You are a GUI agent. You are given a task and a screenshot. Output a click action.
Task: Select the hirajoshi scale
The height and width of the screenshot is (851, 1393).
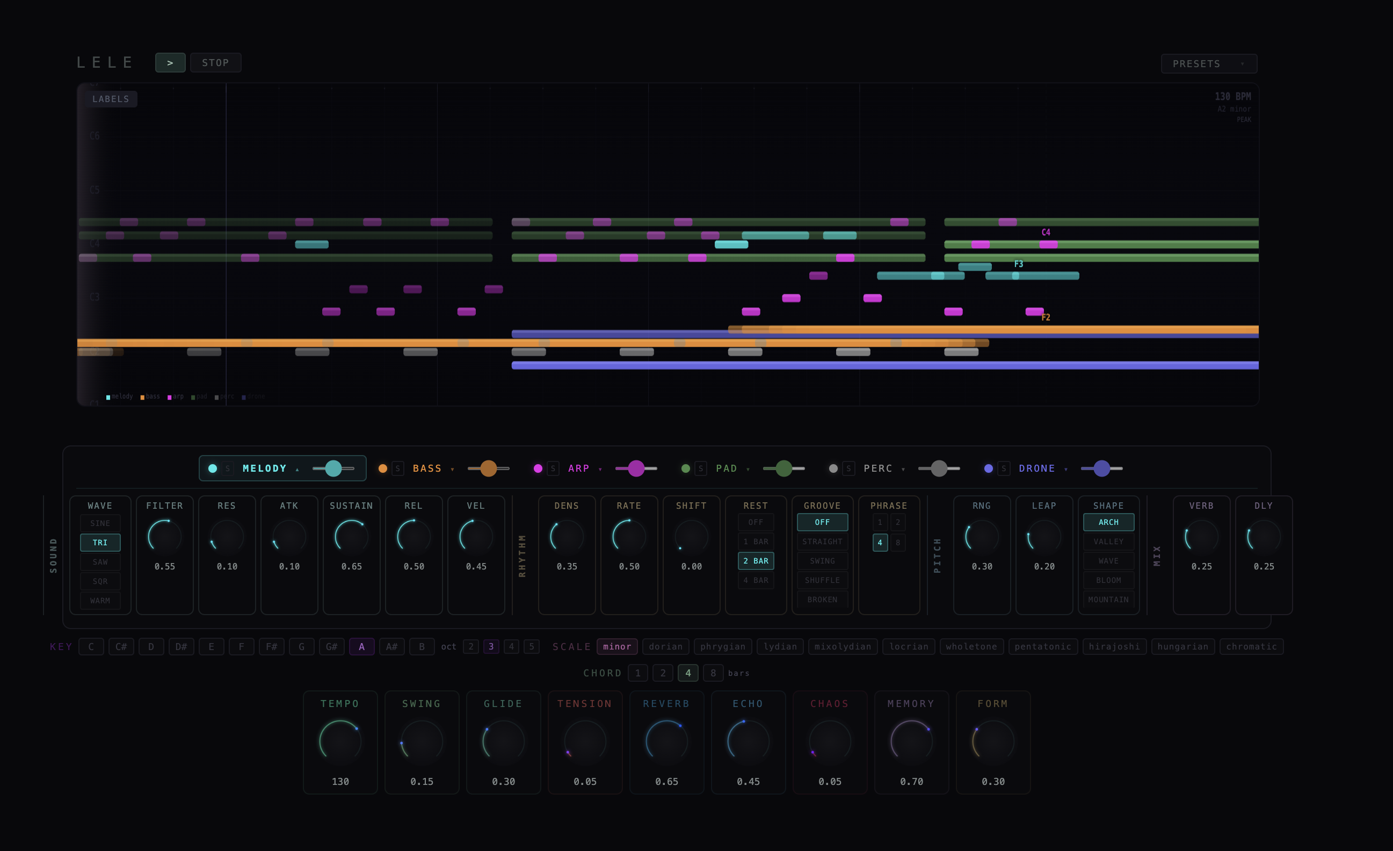pyautogui.click(x=1114, y=646)
